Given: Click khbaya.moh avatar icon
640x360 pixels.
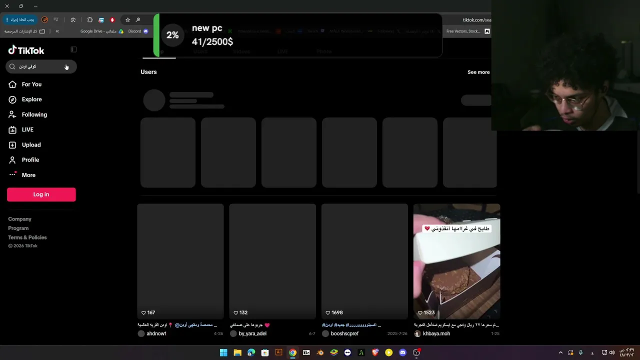Looking at the screenshot, I should tap(417, 333).
